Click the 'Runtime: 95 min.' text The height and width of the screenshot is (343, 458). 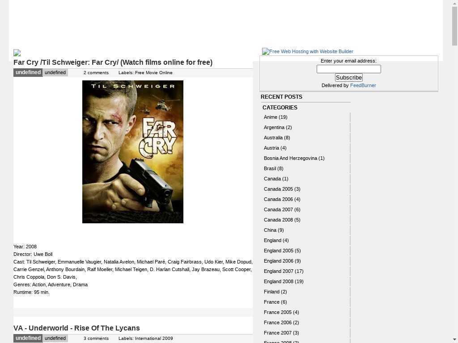pyautogui.click(x=32, y=292)
